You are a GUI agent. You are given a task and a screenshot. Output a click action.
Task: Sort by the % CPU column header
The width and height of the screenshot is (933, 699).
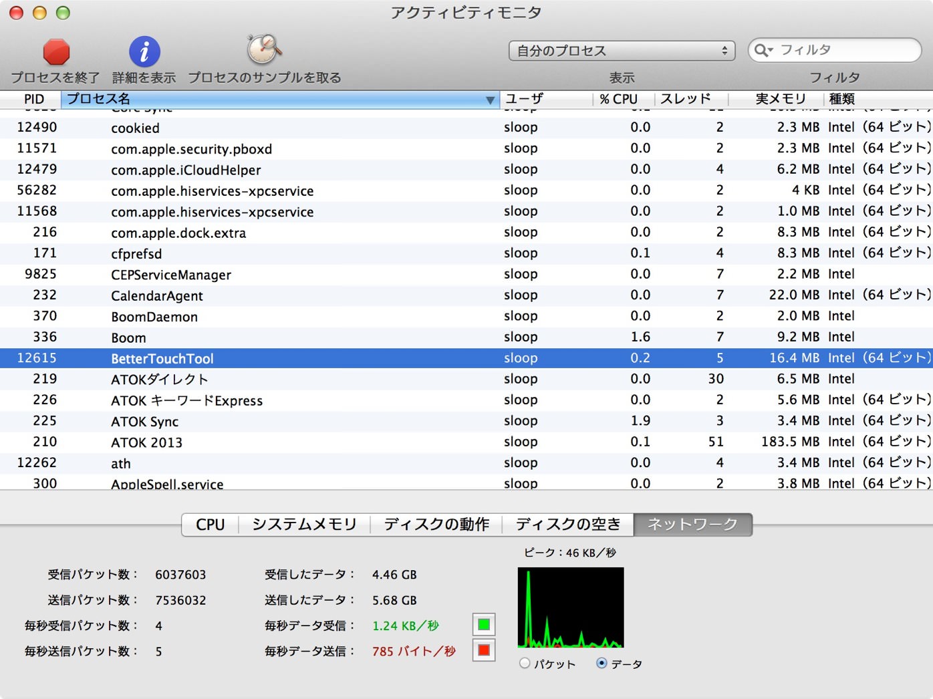pos(623,99)
